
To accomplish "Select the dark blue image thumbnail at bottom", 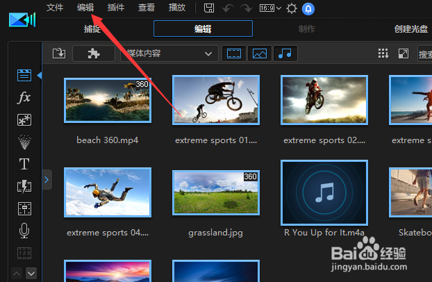I will pyautogui.click(x=216, y=271).
